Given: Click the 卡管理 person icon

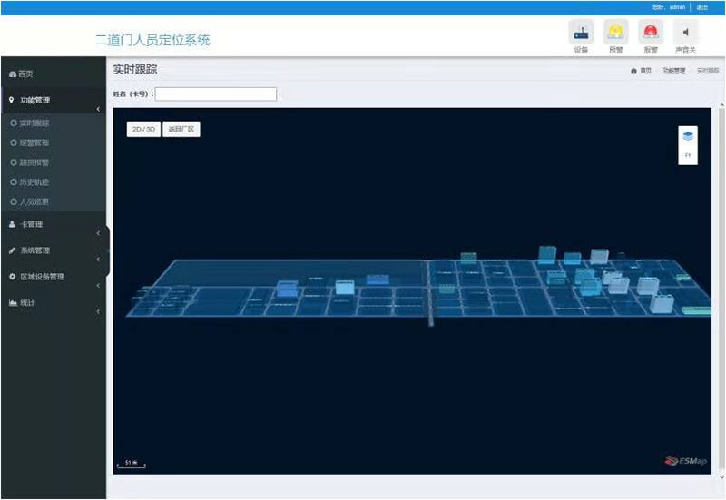Looking at the screenshot, I should 12,224.
